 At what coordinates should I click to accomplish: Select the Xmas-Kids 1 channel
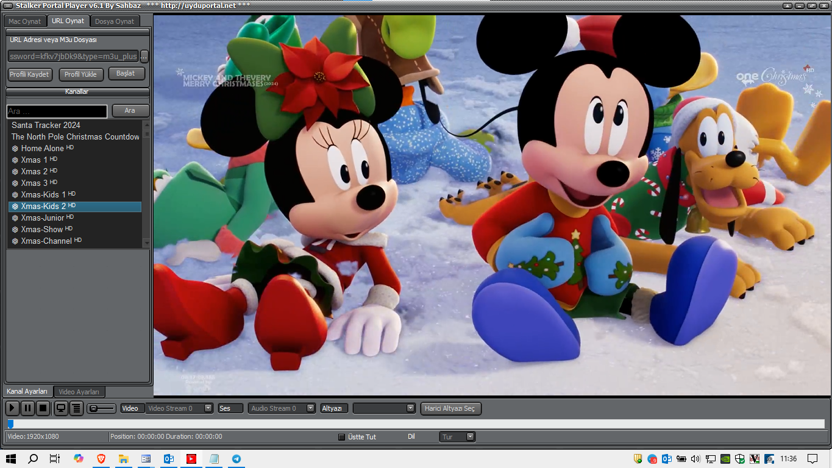click(75, 194)
